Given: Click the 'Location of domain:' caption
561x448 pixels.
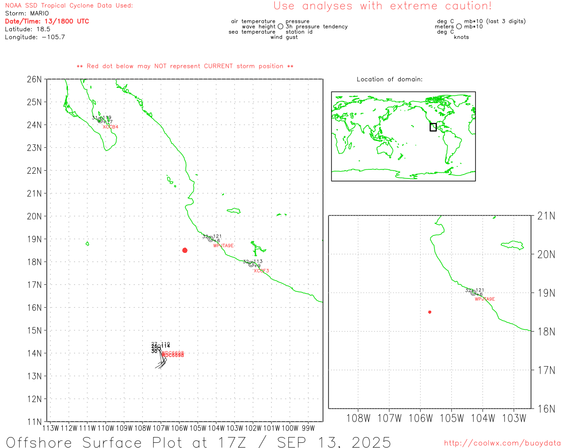Looking at the screenshot, I should pos(390,80).
